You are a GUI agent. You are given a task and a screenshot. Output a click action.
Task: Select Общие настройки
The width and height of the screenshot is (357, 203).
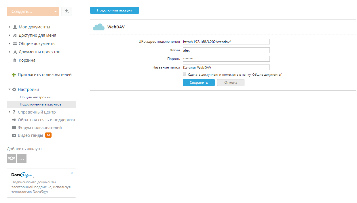click(x=35, y=97)
